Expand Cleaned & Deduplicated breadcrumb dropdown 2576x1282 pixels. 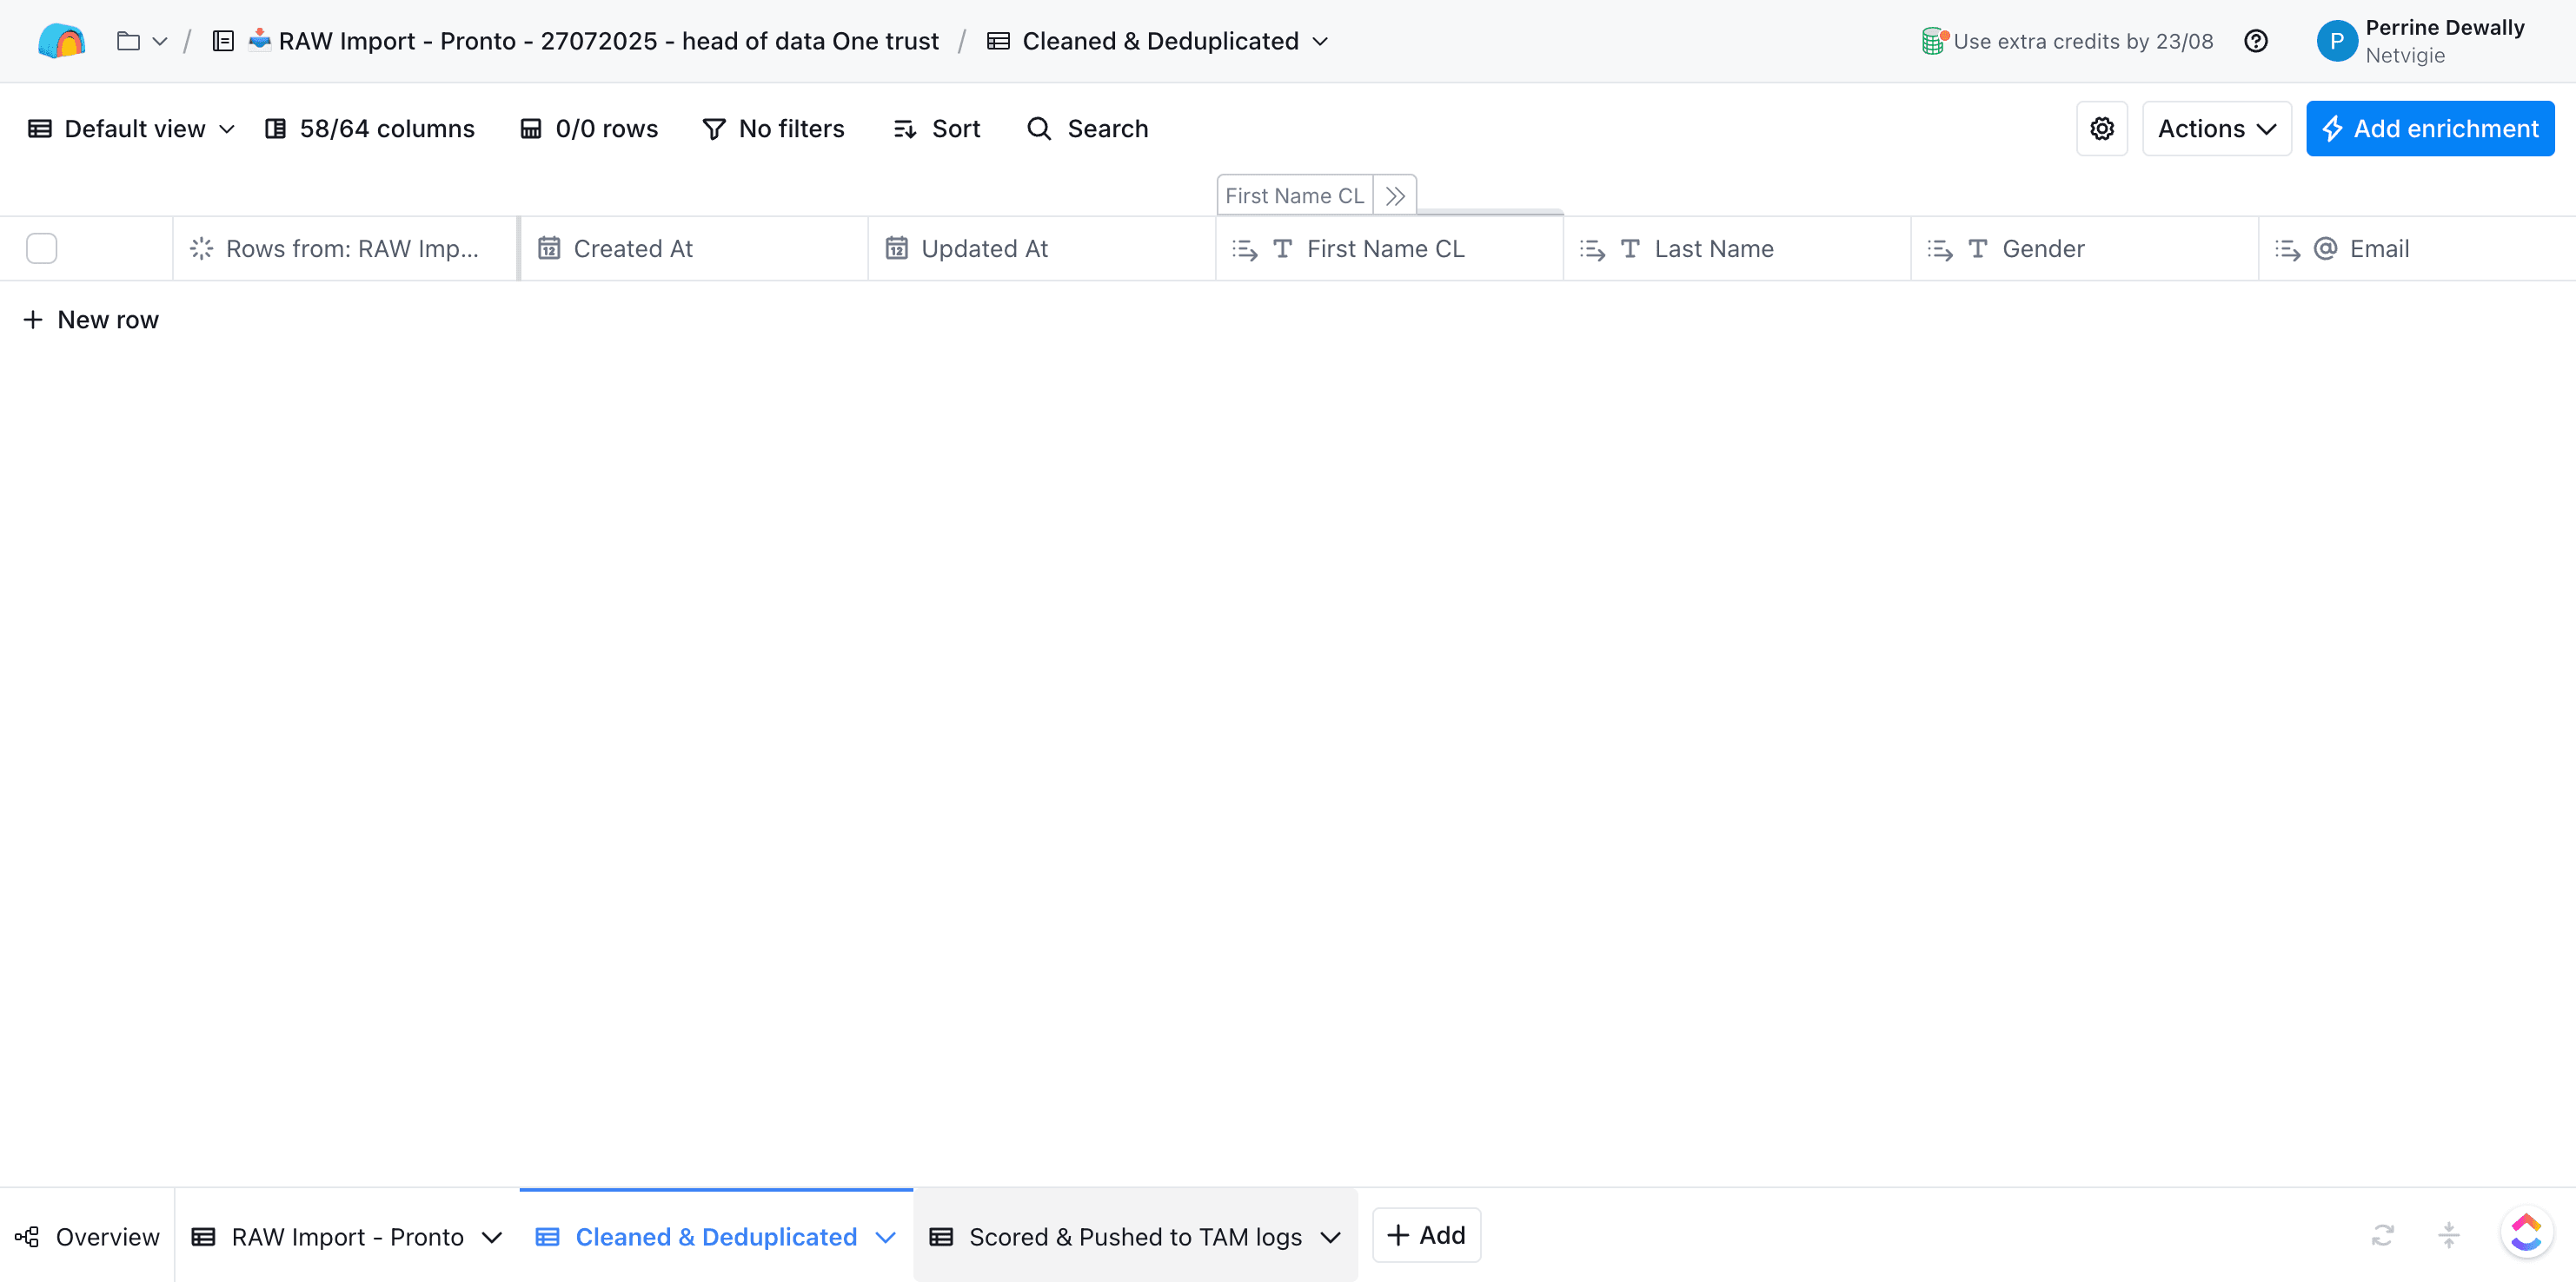click(x=1320, y=41)
